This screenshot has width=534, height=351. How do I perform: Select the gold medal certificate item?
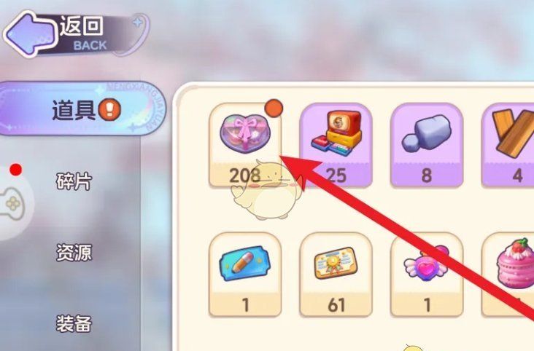[x=336, y=275]
